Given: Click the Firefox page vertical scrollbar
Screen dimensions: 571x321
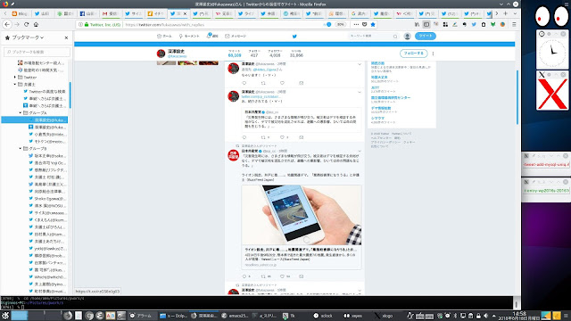Looking at the screenshot, I should pyautogui.click(x=517, y=97).
